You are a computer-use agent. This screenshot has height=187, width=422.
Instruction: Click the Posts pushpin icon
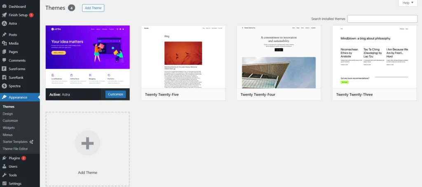tap(4, 34)
